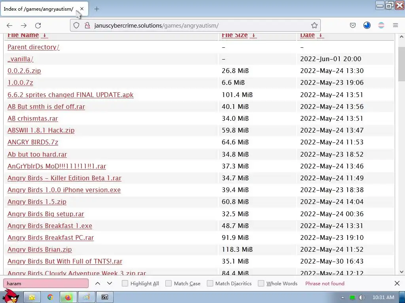Sort descending arrow next to File Size
The width and height of the screenshot is (405, 303).
click(x=254, y=35)
